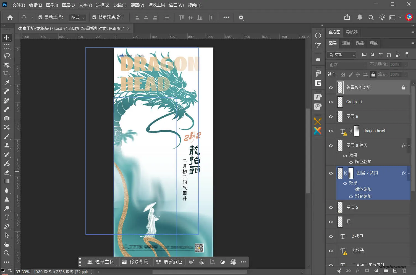
Task: Click the zoom percentage field 33.33%
Action: pyautogui.click(x=23, y=272)
